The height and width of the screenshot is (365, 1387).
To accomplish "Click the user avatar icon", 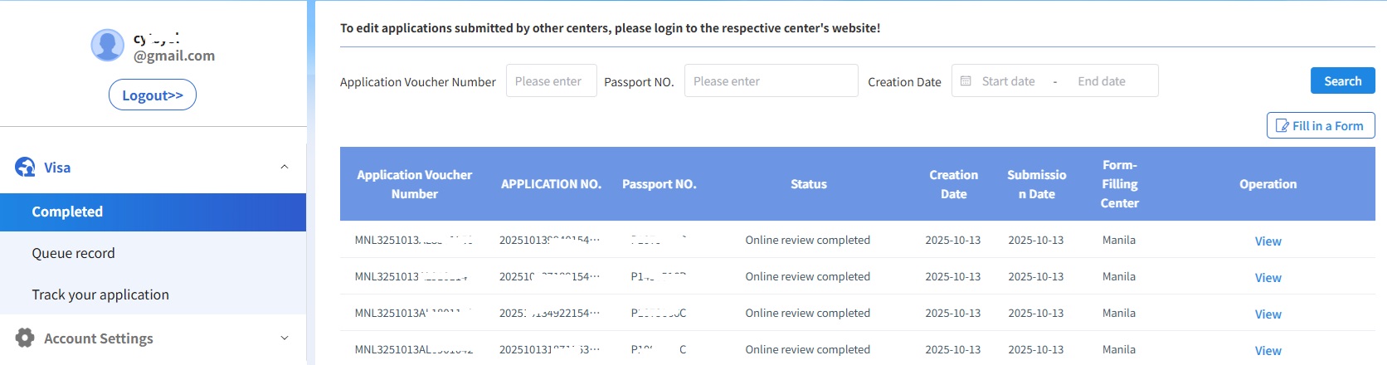I will (x=107, y=45).
